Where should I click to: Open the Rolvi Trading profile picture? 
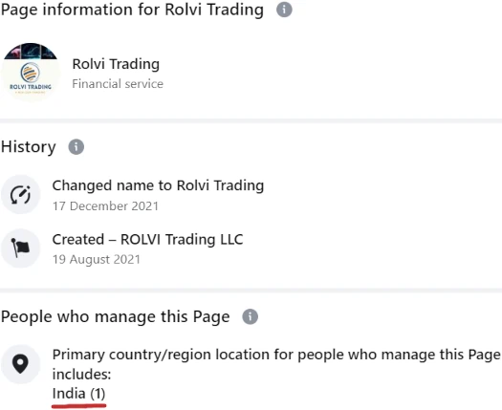(x=31, y=73)
